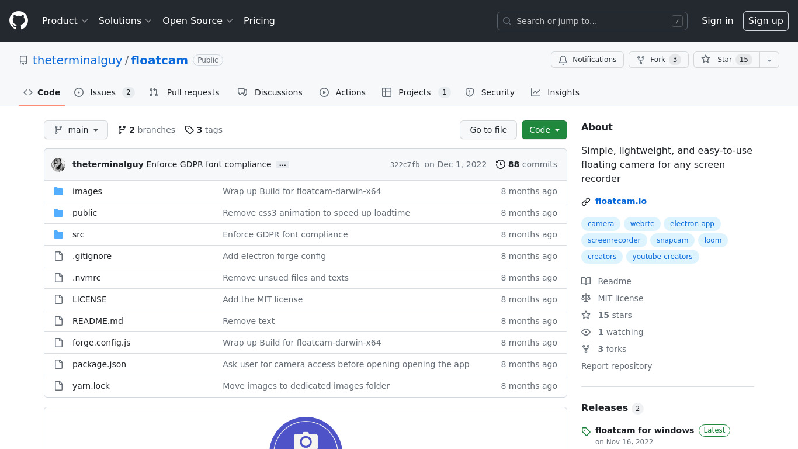The image size is (798, 449).
Task: Open the Product dropdown menu
Action: point(65,20)
